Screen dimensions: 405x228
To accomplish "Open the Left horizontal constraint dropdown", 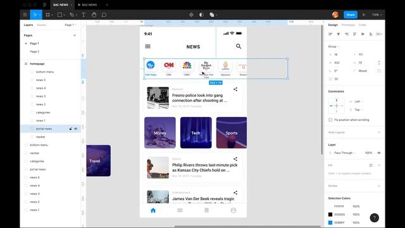I will (x=358, y=101).
